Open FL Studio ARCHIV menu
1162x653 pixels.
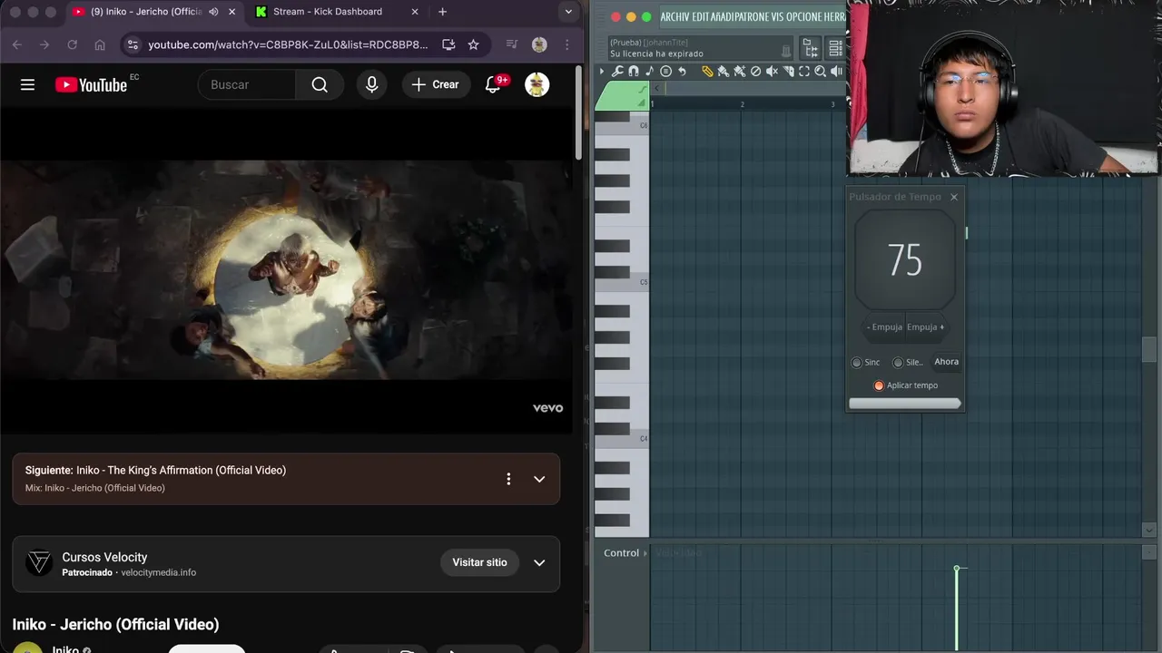coord(675,16)
